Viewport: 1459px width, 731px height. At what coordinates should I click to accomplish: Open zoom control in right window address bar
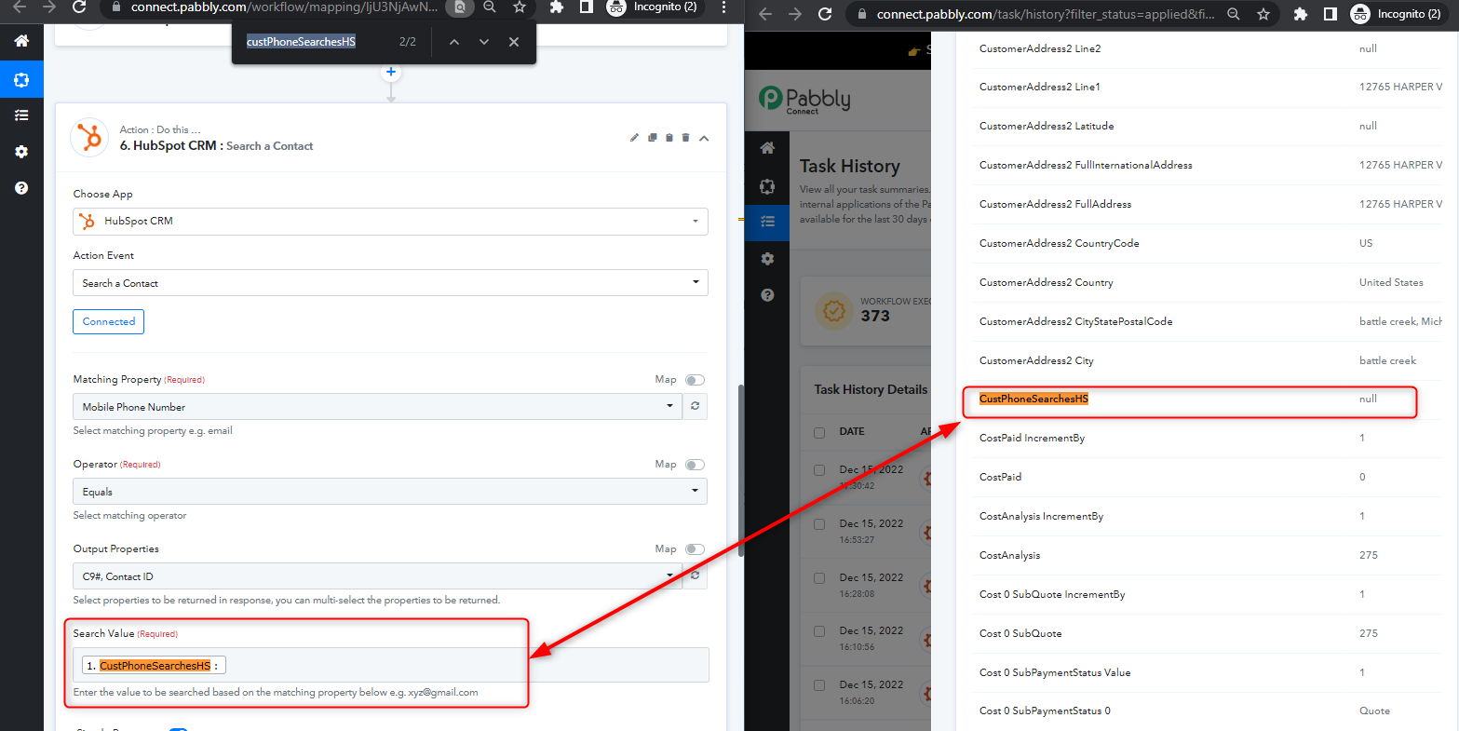click(x=1234, y=14)
